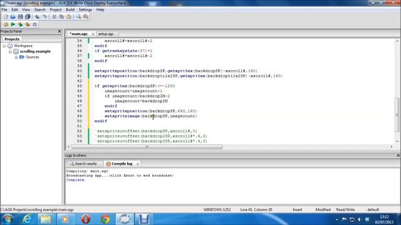Click the Save all files icon
Viewport: 401px width, 225px height.
pyautogui.click(x=28, y=17)
